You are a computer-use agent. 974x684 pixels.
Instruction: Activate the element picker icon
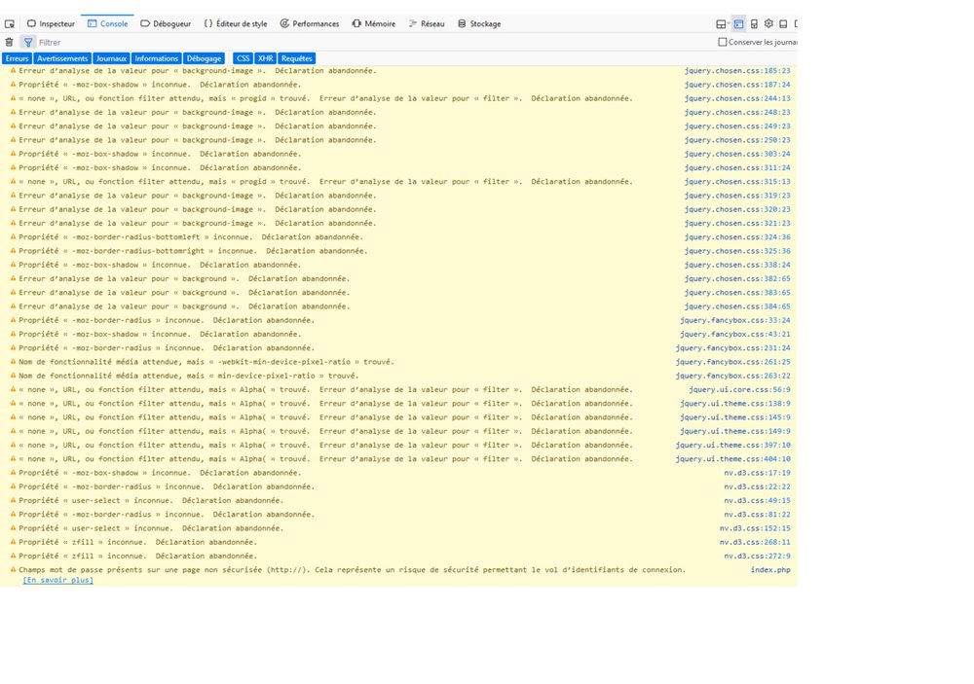10,23
